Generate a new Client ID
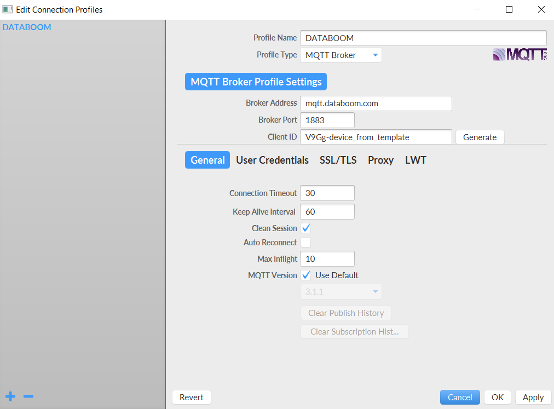This screenshot has width=554, height=409. (480, 137)
